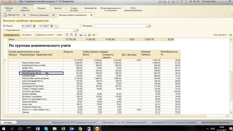233x131 pixels.
Task: Open the calendar picker for the end date
Action: (x=52, y=26)
